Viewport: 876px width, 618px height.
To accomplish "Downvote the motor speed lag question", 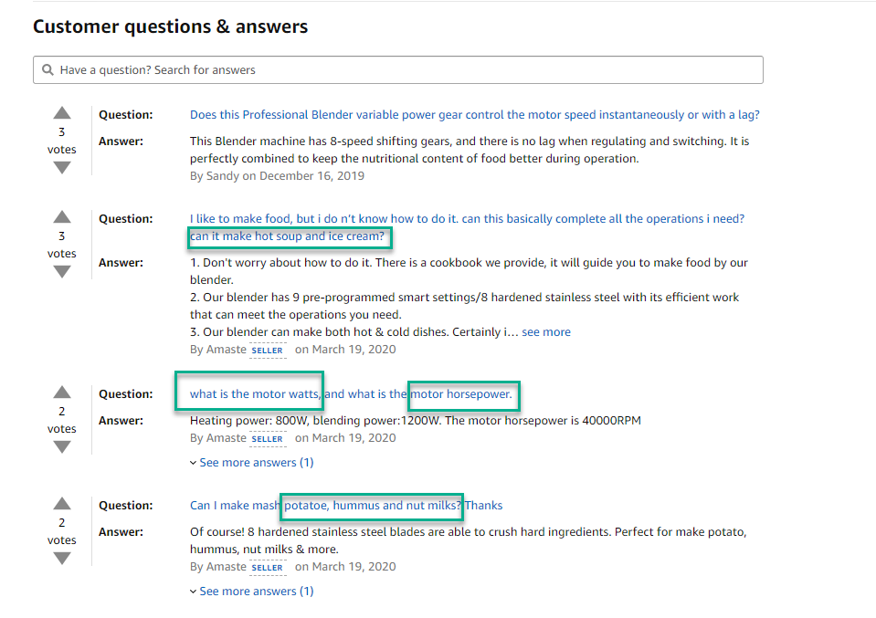I will coord(62,167).
